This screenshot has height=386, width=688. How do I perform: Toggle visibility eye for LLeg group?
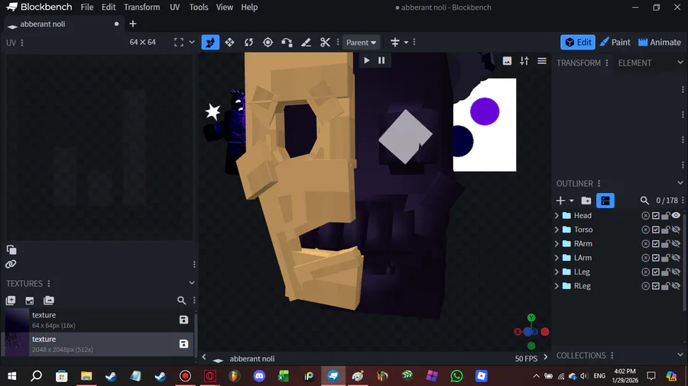677,272
